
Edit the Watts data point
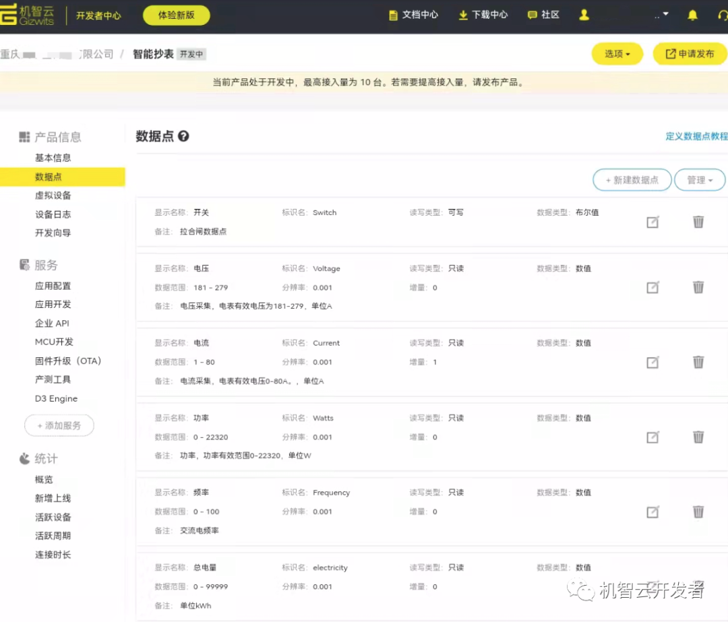tap(653, 437)
